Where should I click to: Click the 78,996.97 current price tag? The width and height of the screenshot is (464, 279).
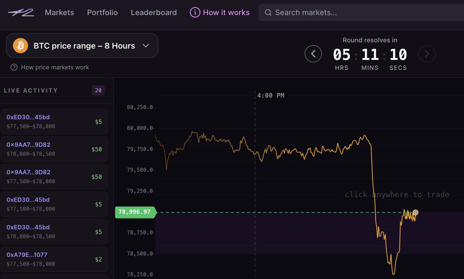[x=135, y=212]
